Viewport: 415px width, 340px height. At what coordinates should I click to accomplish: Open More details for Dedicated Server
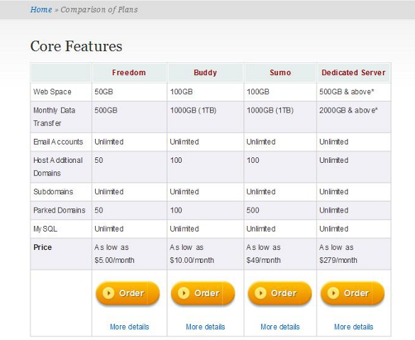(x=353, y=327)
